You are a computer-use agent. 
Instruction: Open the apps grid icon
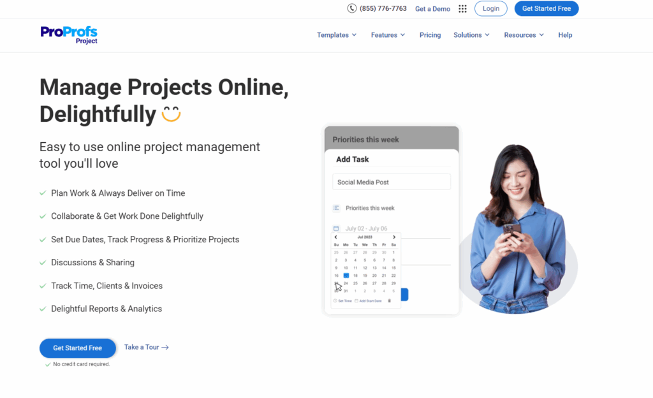coord(462,9)
